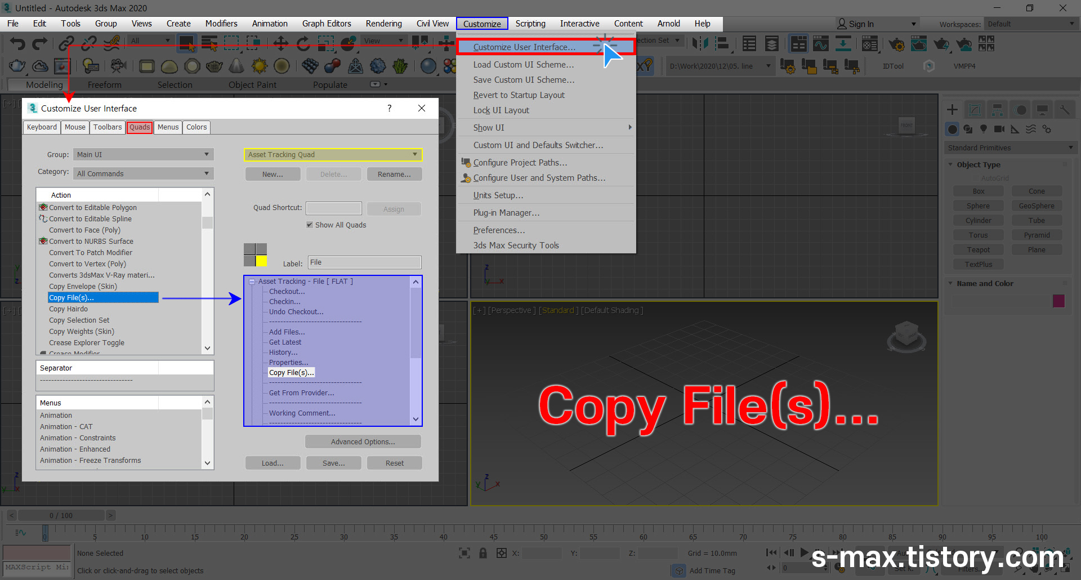Open the Hierarchy panel tab icon

(x=997, y=110)
